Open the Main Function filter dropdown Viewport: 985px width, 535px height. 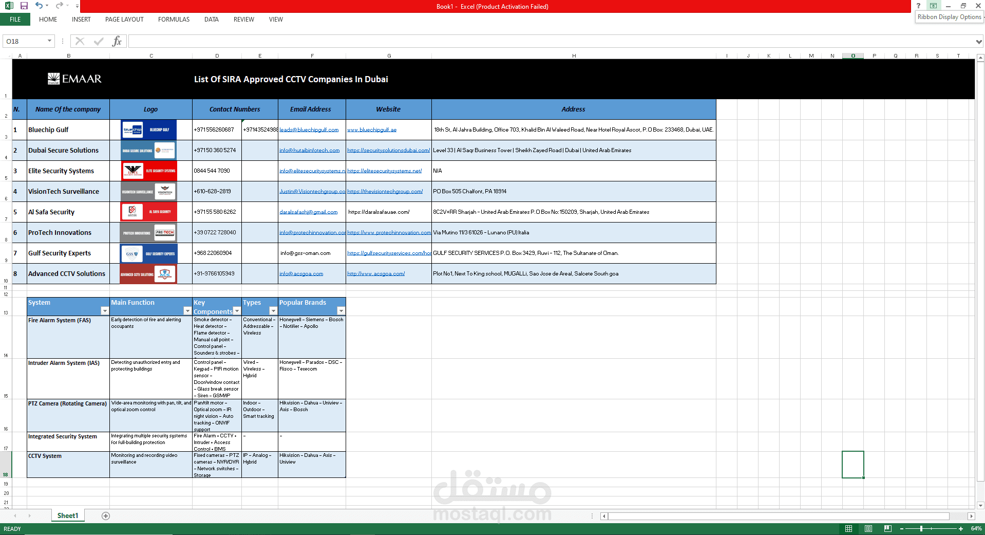click(187, 311)
